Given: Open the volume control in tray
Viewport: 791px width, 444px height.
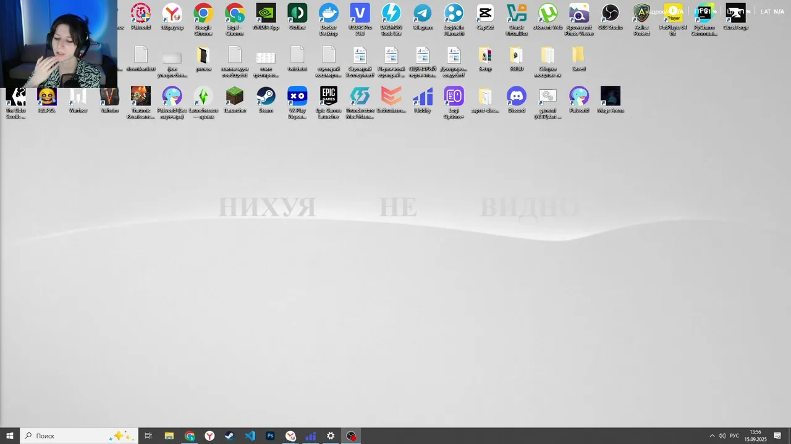Looking at the screenshot, I should tap(722, 436).
